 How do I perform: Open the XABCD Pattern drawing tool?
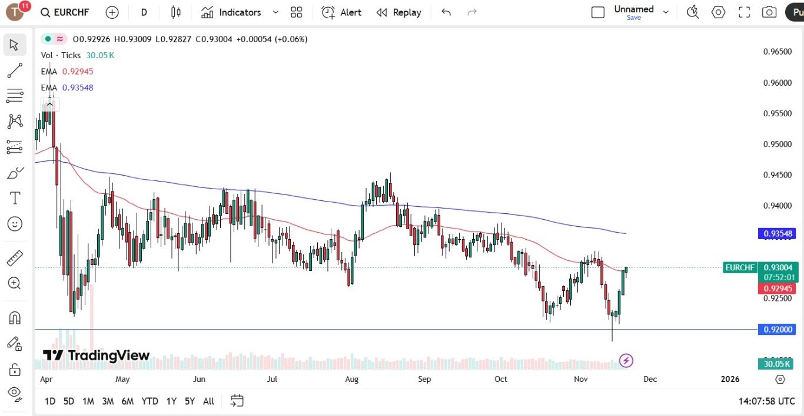(15, 120)
